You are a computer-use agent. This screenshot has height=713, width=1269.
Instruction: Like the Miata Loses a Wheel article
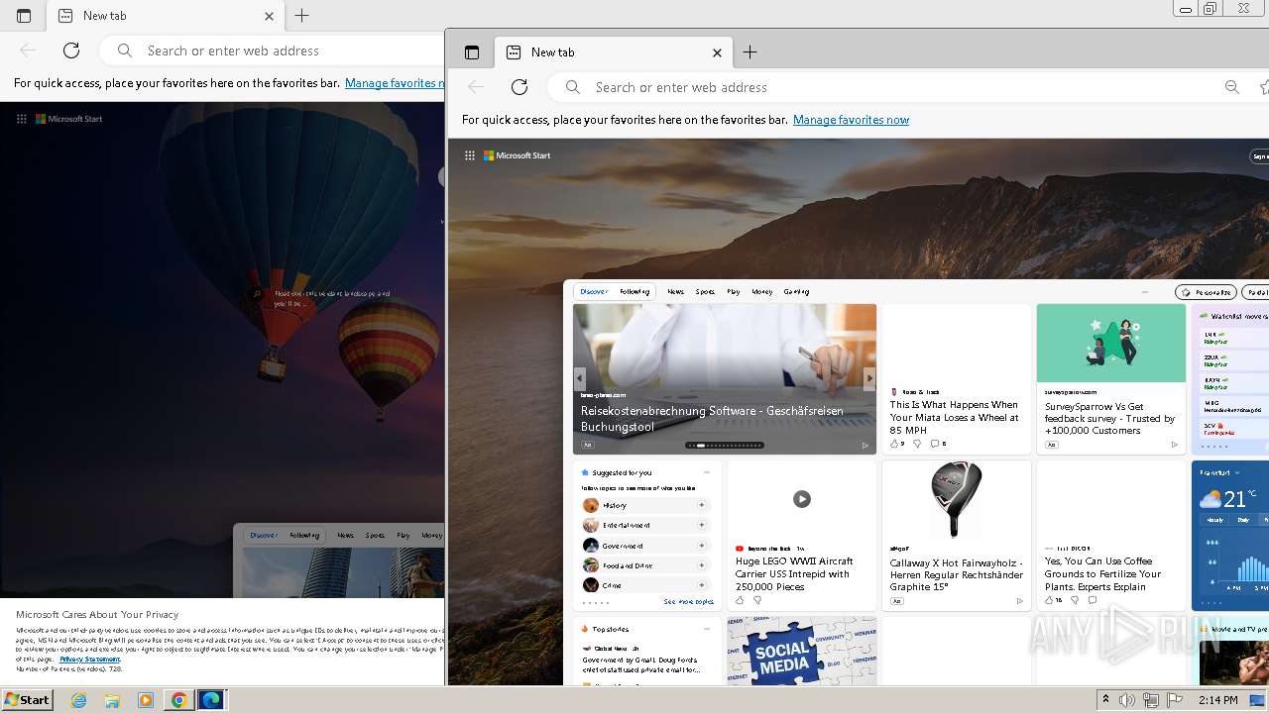[x=894, y=444]
